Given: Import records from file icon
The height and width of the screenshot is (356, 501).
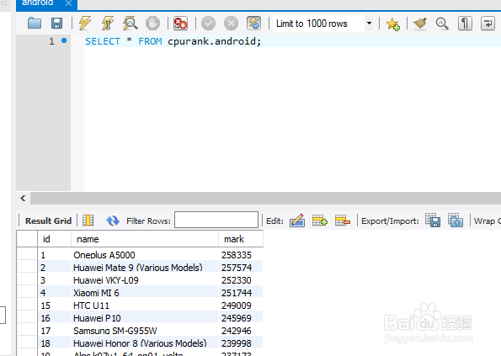Looking at the screenshot, I should pyautogui.click(x=456, y=221).
